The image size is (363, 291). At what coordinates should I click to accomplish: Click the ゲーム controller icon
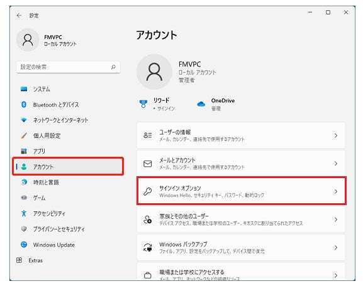[24, 198]
